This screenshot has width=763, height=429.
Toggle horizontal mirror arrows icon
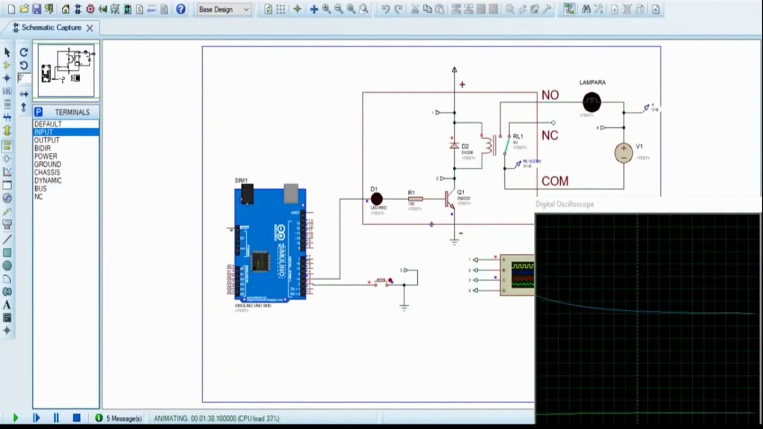click(x=24, y=94)
